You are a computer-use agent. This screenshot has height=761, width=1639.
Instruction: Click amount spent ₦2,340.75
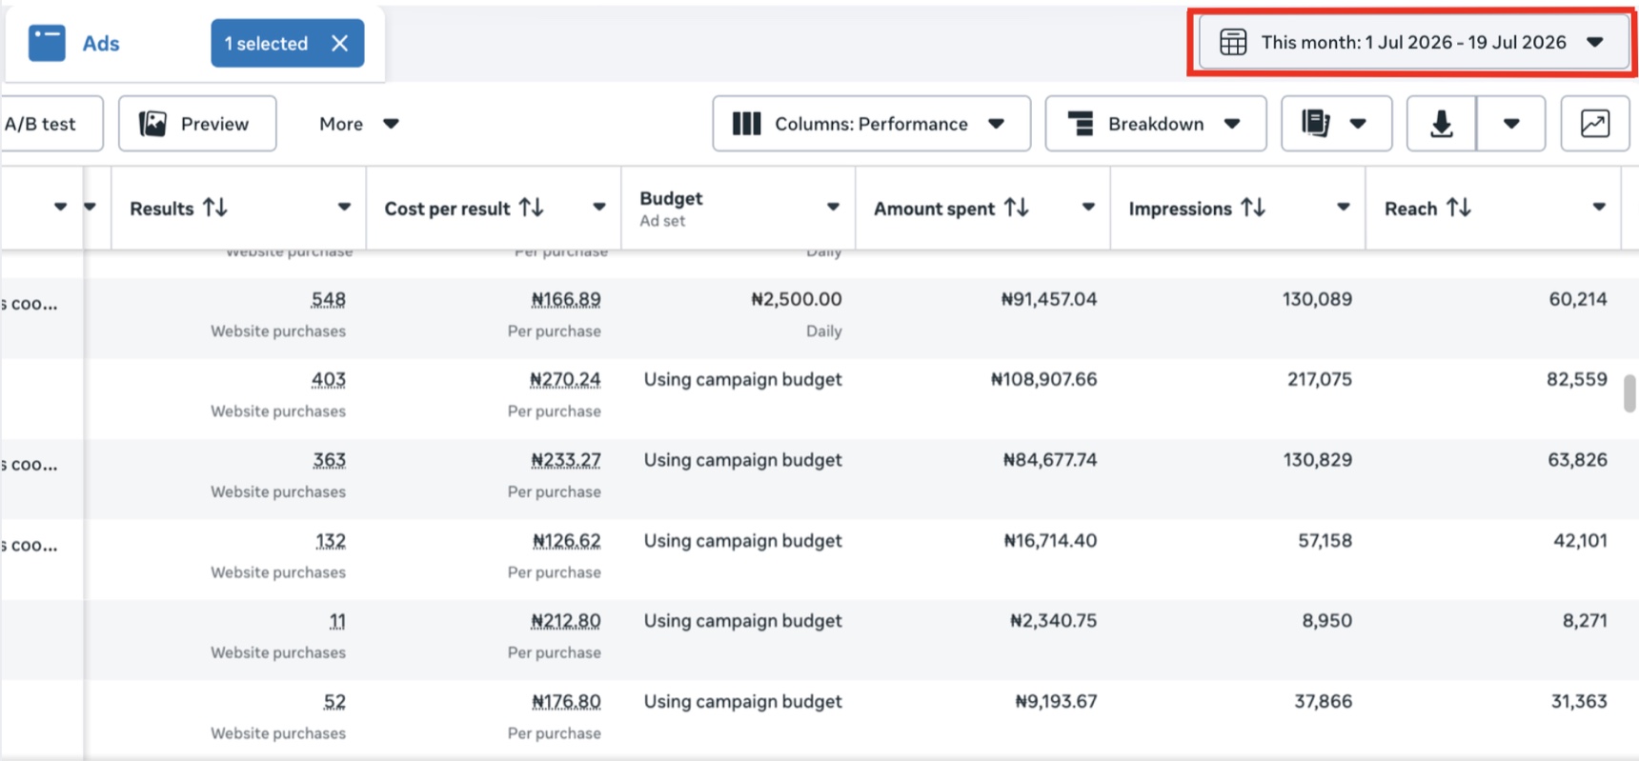click(1054, 621)
